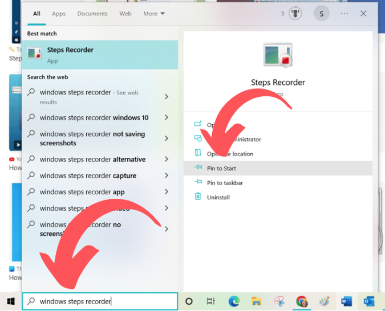Screen dimensions: 385x311
Task: Click the Run as administrator shield icon
Action: pos(198,138)
